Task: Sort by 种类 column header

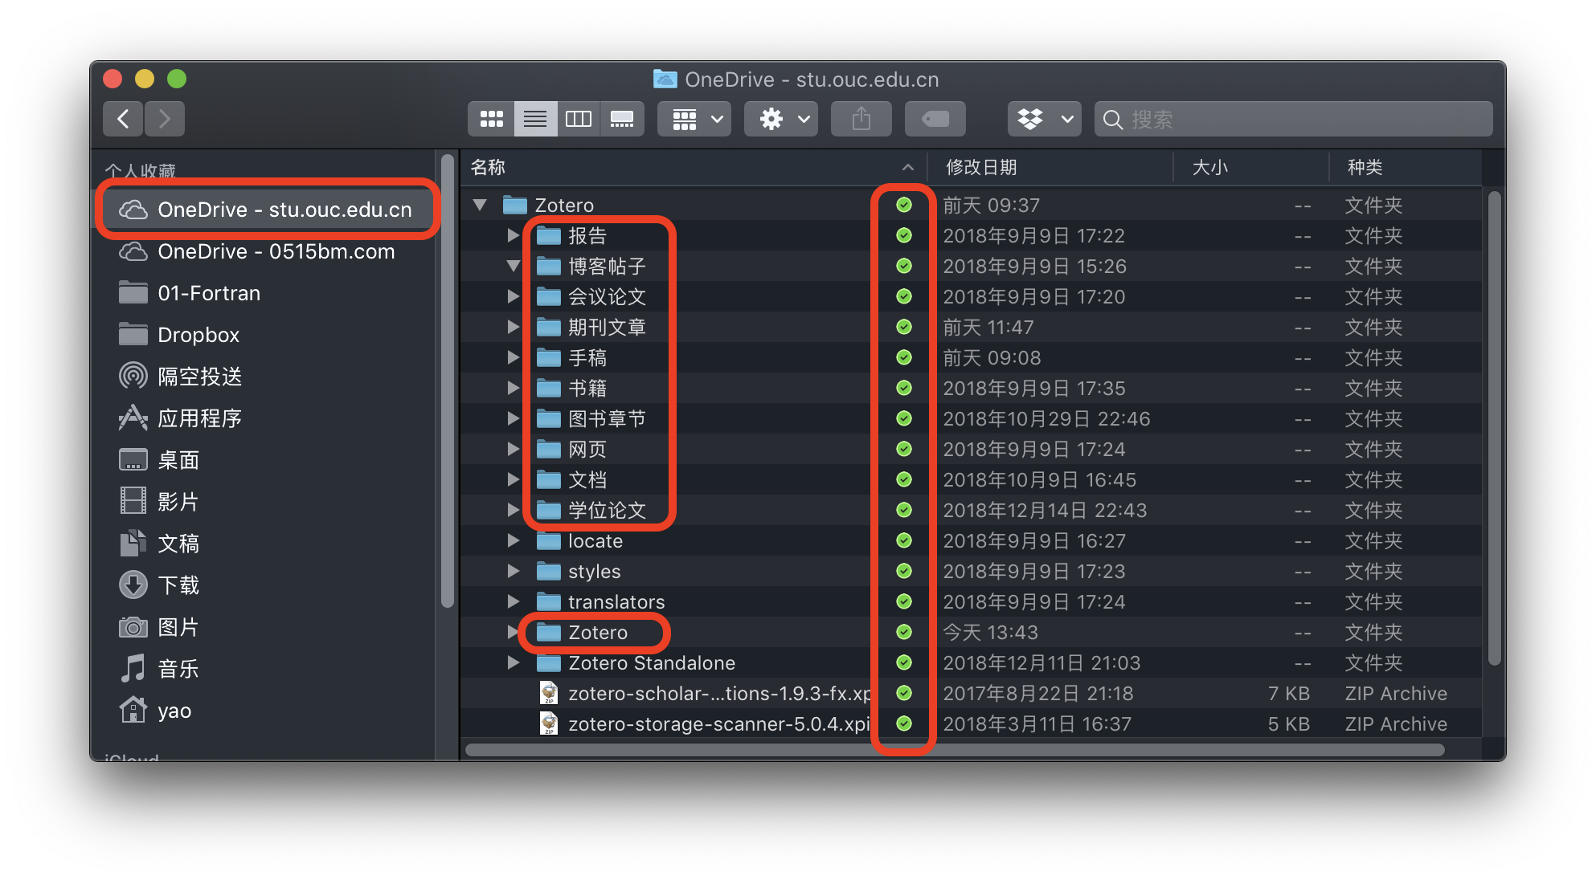Action: click(x=1405, y=167)
